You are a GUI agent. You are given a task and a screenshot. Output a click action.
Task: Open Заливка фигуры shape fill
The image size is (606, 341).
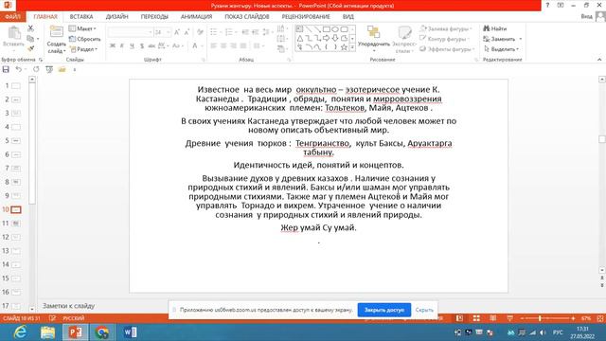click(x=446, y=28)
